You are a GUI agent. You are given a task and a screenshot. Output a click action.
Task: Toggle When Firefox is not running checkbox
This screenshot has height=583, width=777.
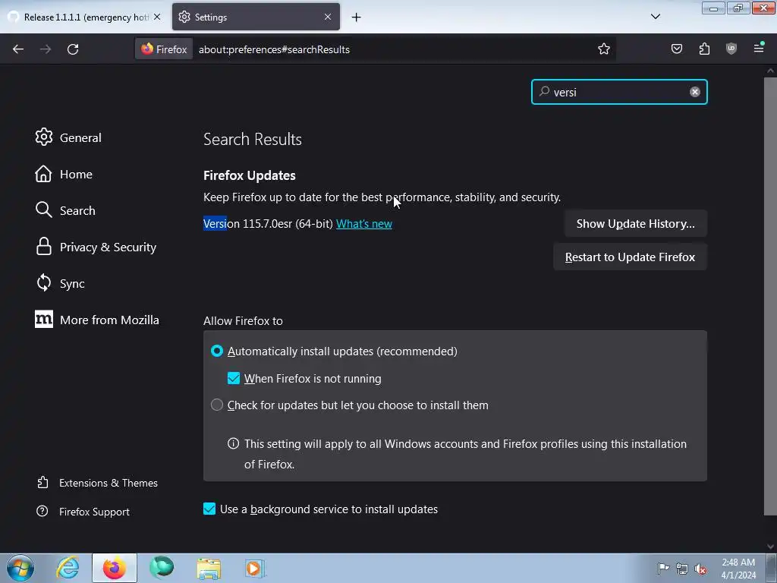(x=234, y=378)
